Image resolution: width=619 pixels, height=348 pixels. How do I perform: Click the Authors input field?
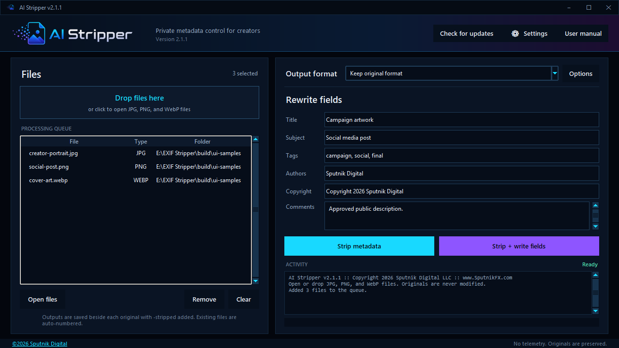tap(462, 174)
